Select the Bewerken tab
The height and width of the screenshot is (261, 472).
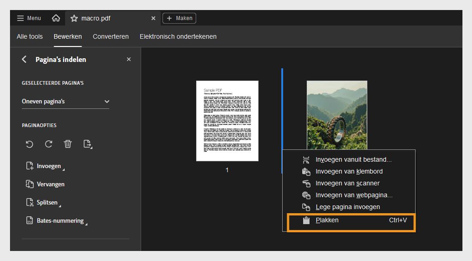click(x=68, y=36)
